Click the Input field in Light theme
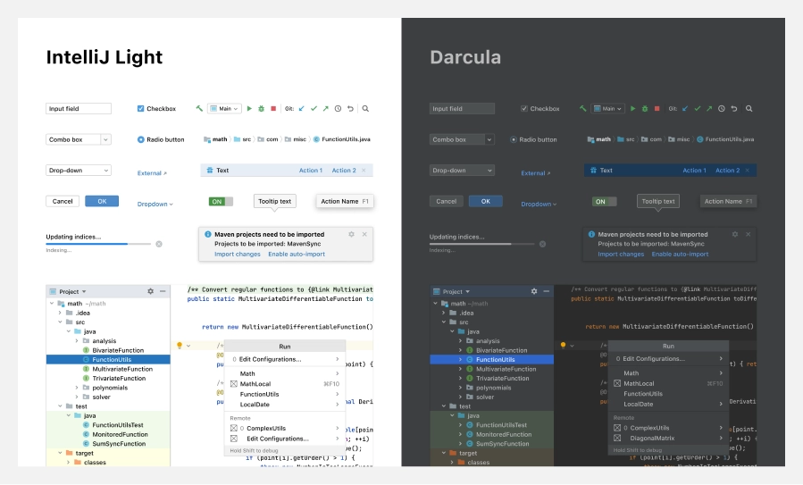Screen dimensions: 803x485 (79, 109)
